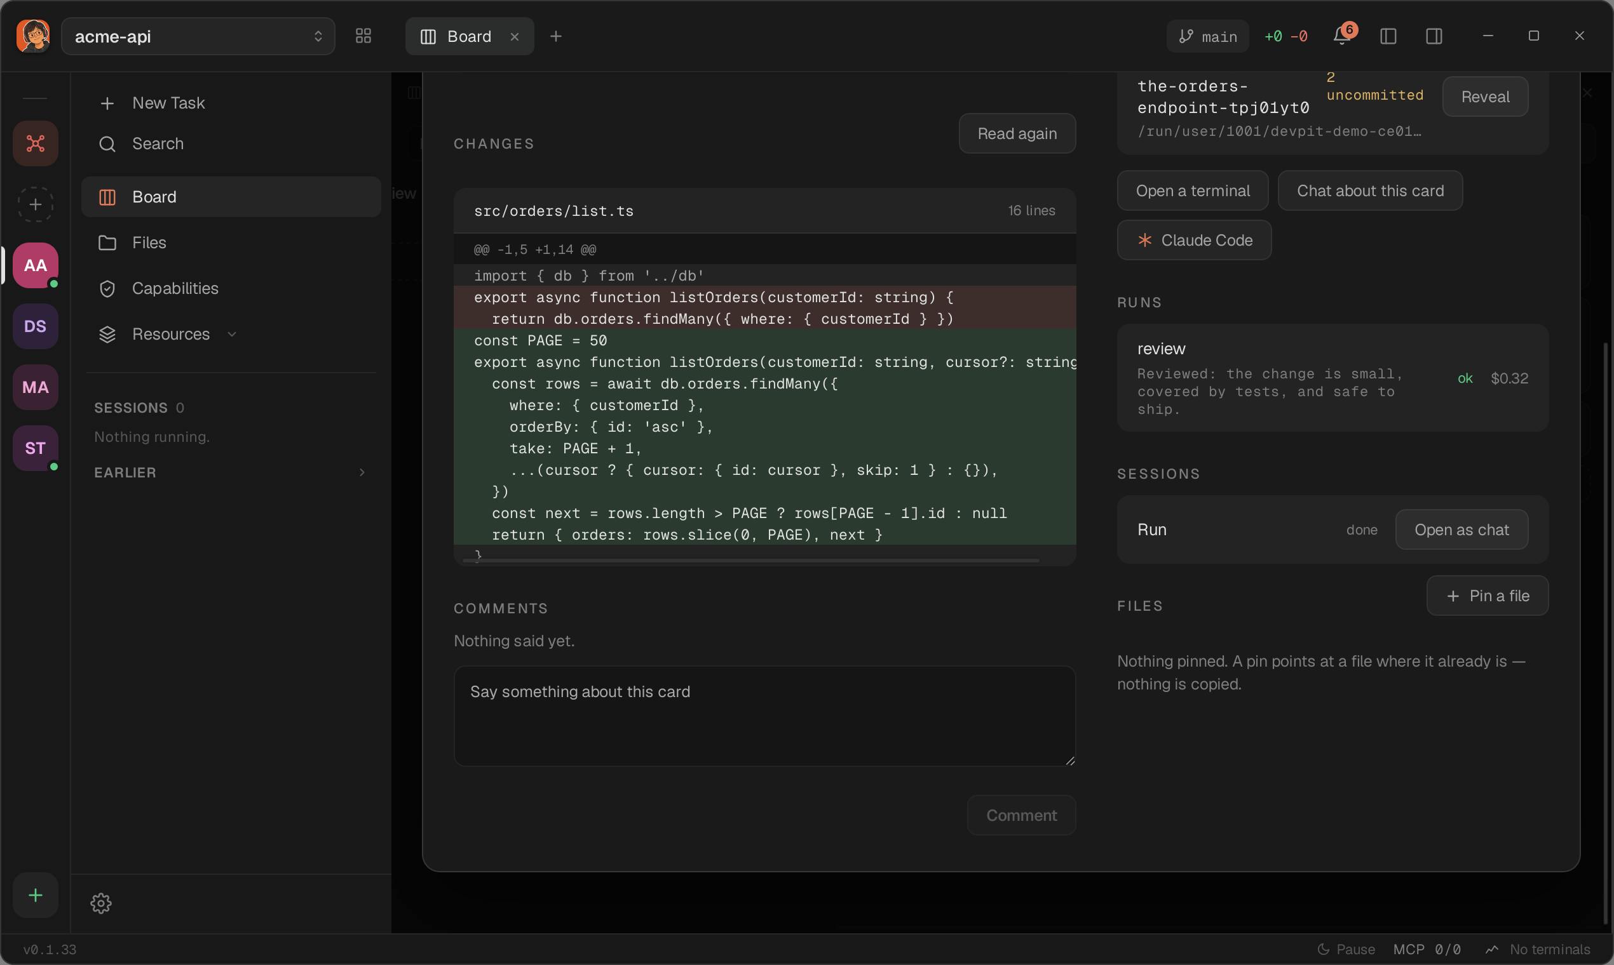Open Search in the sidebar
The image size is (1614, 965).
click(x=231, y=143)
